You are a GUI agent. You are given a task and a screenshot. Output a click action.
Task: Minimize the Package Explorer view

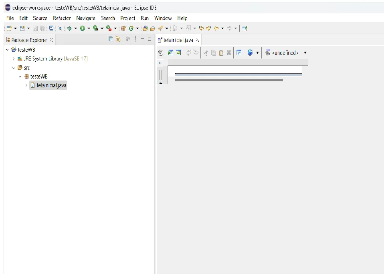(x=142, y=38)
